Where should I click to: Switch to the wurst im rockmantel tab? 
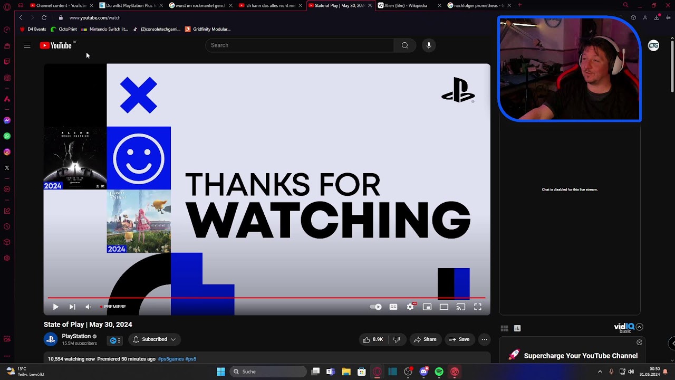coord(200,5)
